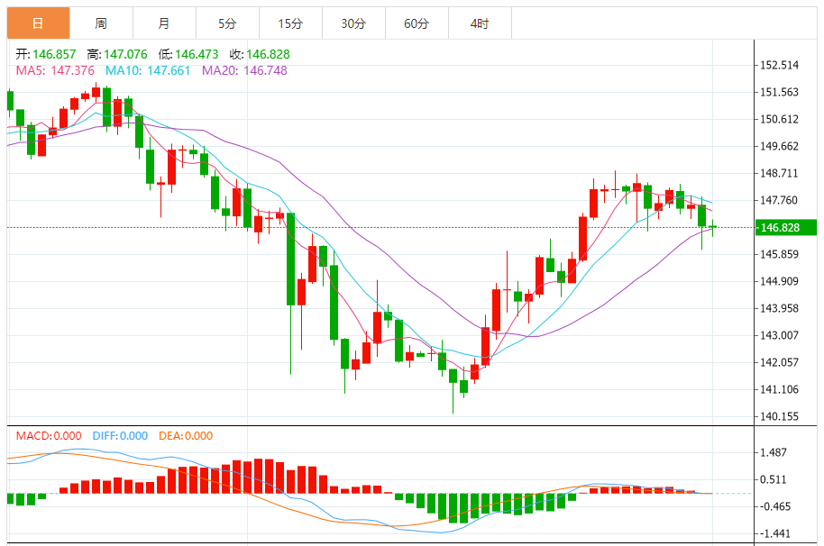Open the 30分 timeframe tab

353,23
